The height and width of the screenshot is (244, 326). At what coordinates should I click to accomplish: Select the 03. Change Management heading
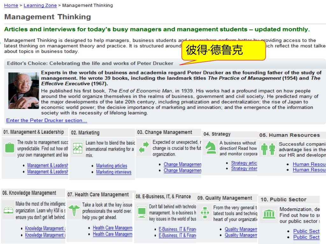[165, 132]
